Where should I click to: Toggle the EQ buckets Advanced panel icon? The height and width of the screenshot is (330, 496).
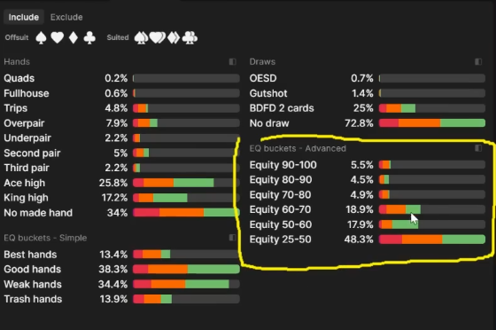click(478, 148)
